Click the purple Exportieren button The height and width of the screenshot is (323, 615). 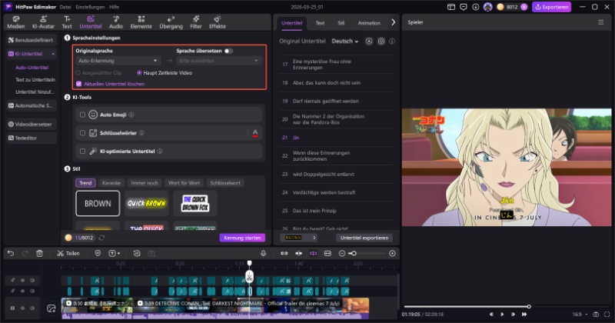[x=551, y=7]
